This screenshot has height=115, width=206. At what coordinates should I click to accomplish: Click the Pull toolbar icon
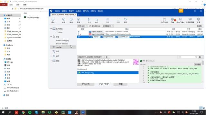pos(64,20)
